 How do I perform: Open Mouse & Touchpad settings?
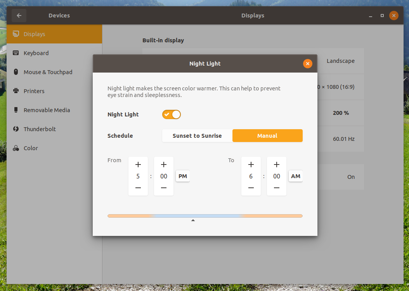tap(48, 72)
